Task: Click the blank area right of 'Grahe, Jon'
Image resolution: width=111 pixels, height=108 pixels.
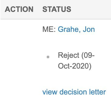Action: [x=103, y=29]
